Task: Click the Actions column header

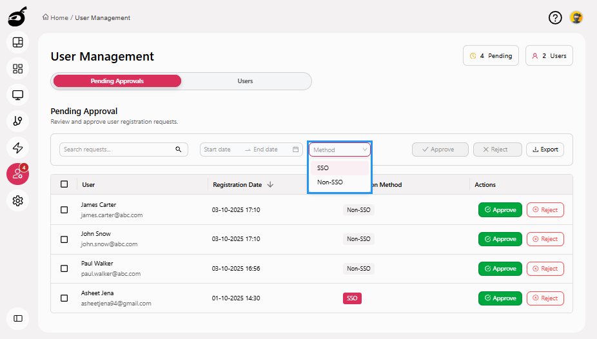Action: coord(485,184)
